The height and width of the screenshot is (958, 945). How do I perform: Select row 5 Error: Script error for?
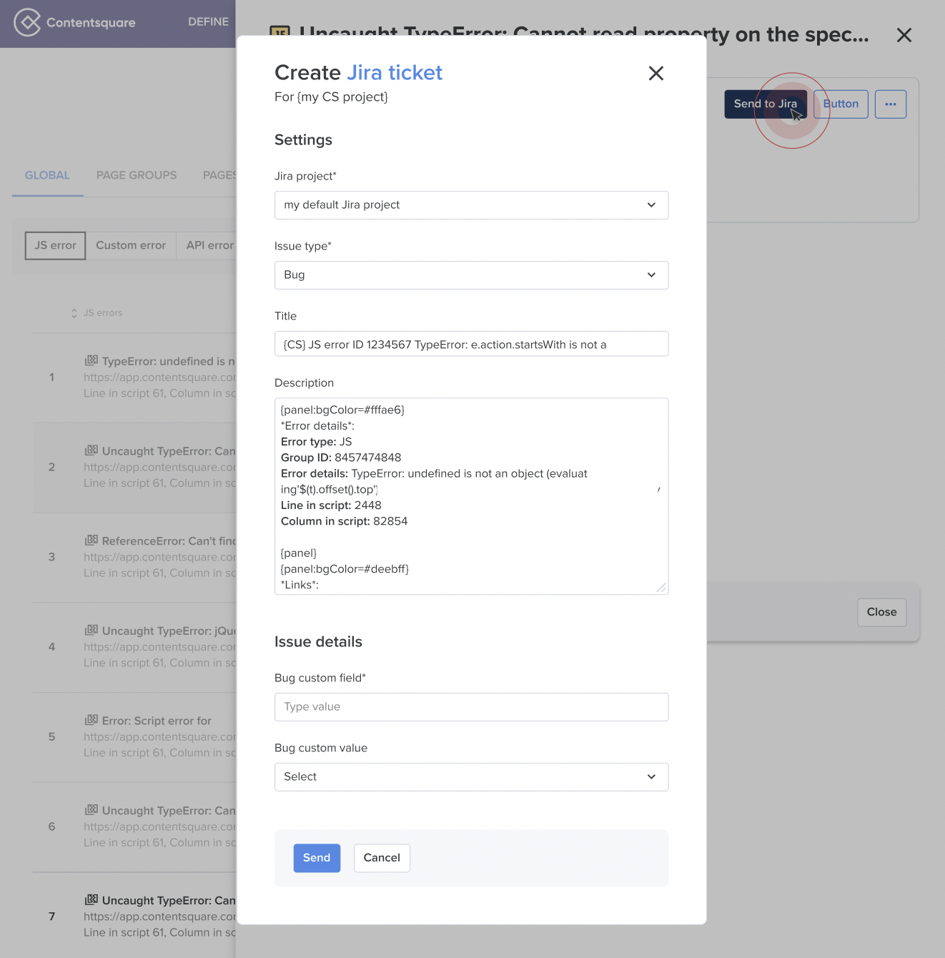point(134,737)
